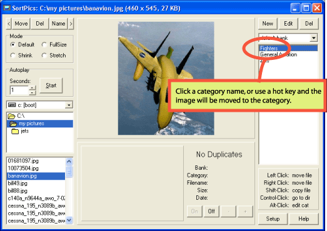Viewport: 327px width, 231px height.
Task: Close the SortPics window
Action: coord(317,8)
